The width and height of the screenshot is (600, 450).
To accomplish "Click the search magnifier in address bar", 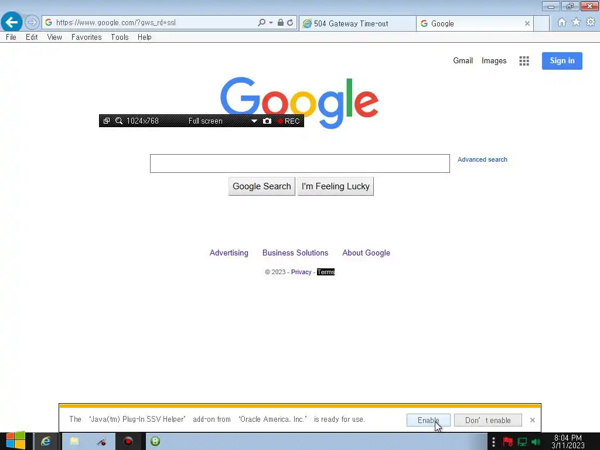I will tap(261, 23).
